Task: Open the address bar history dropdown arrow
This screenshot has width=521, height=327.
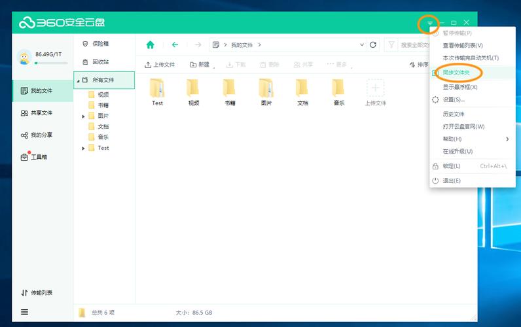Action: coord(362,45)
